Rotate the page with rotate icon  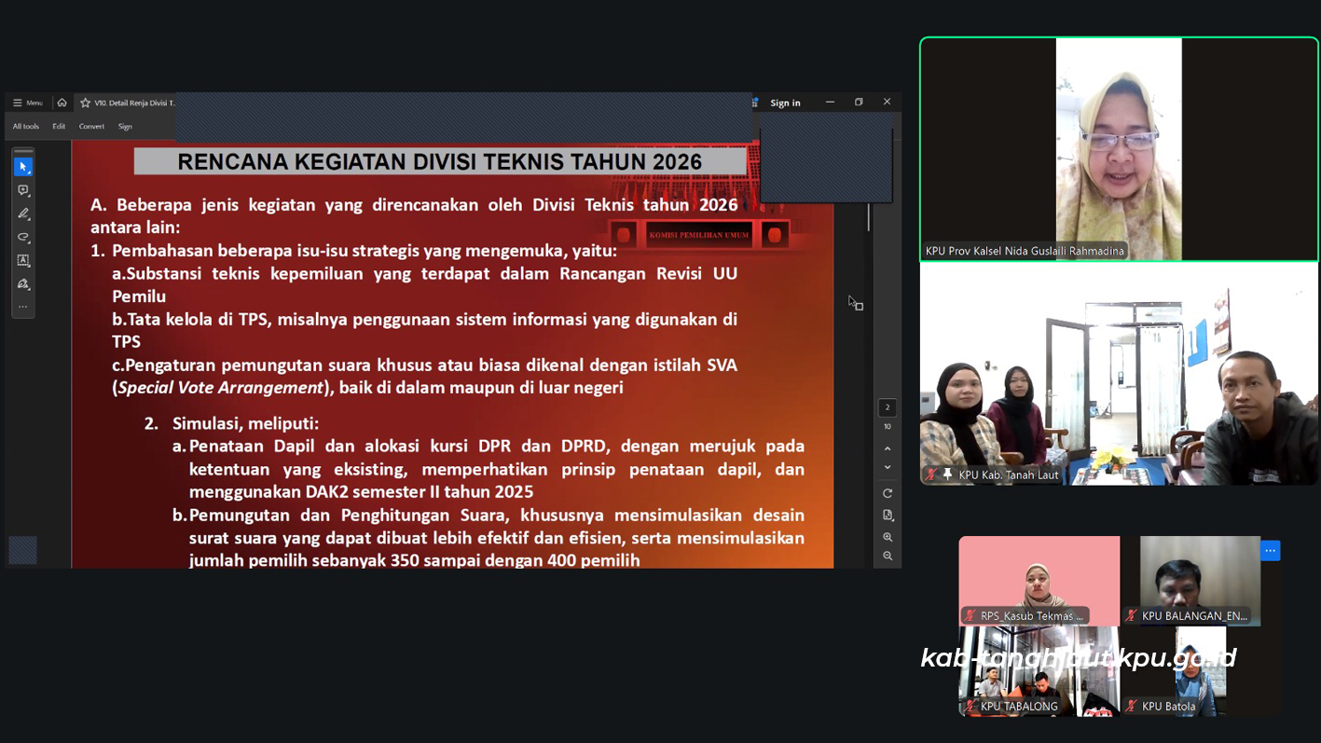coord(888,493)
